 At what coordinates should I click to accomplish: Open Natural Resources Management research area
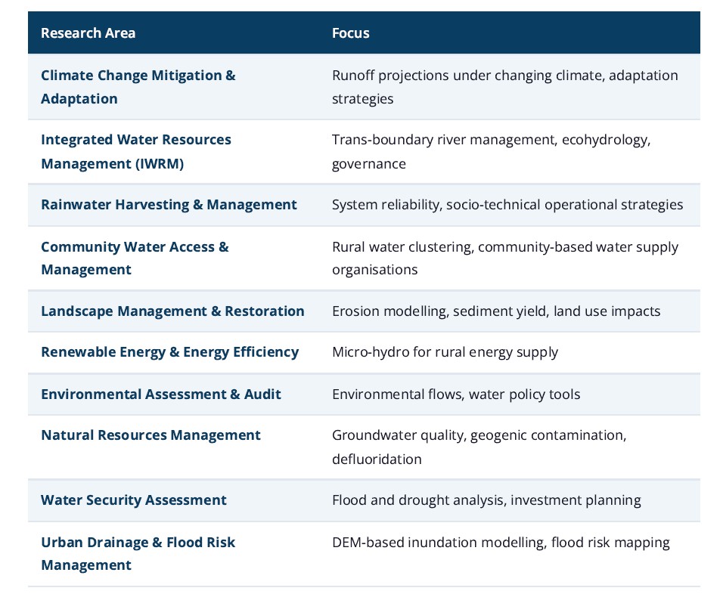(x=151, y=435)
